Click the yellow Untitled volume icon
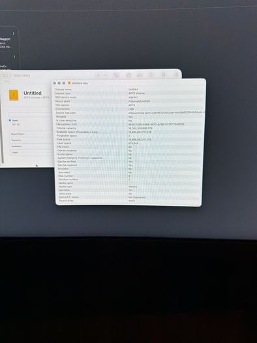The height and width of the screenshot is (343, 257). 14,95
